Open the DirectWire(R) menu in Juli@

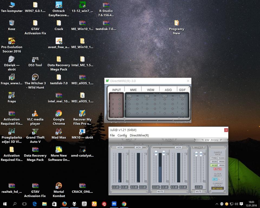point(139,135)
